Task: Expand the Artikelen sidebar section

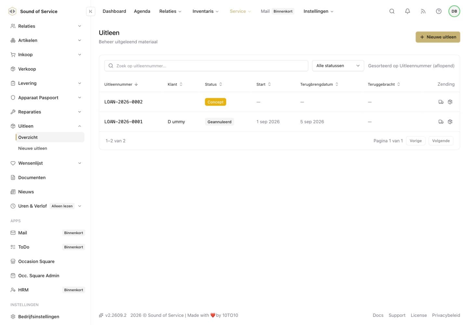Action: [46, 40]
